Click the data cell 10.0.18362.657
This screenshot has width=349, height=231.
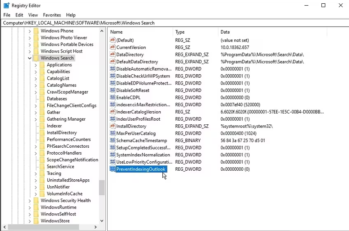coord(235,47)
